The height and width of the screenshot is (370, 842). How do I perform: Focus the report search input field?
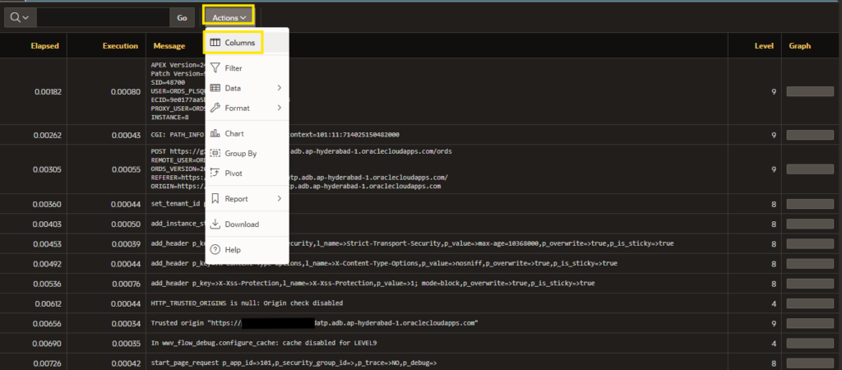point(103,18)
